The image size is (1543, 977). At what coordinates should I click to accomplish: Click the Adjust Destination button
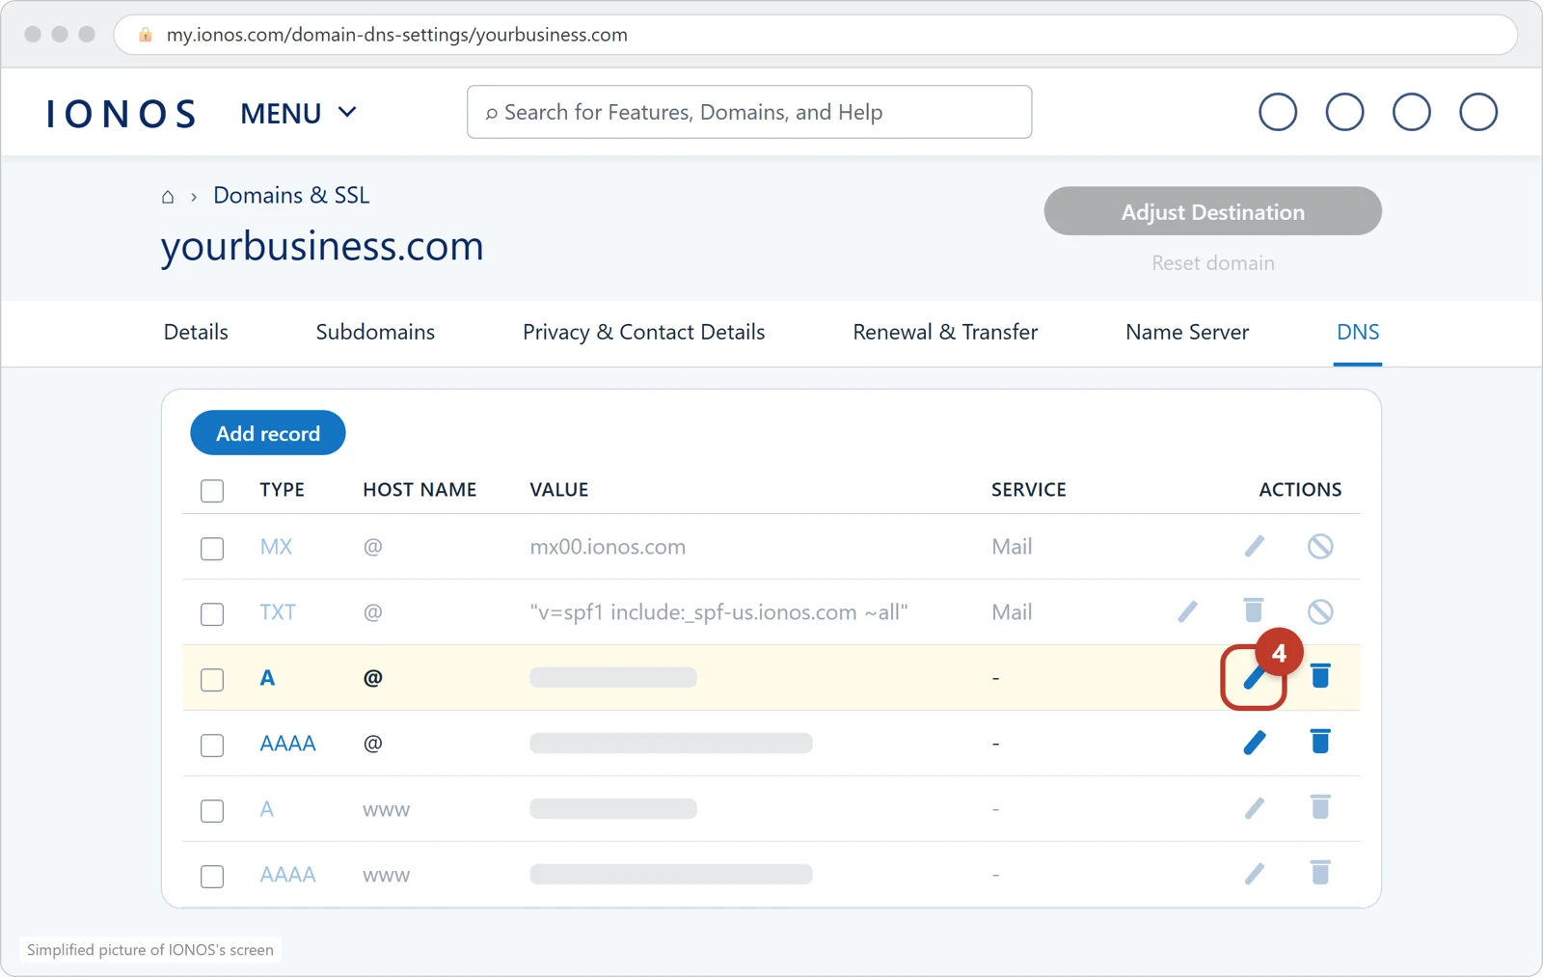click(x=1212, y=211)
